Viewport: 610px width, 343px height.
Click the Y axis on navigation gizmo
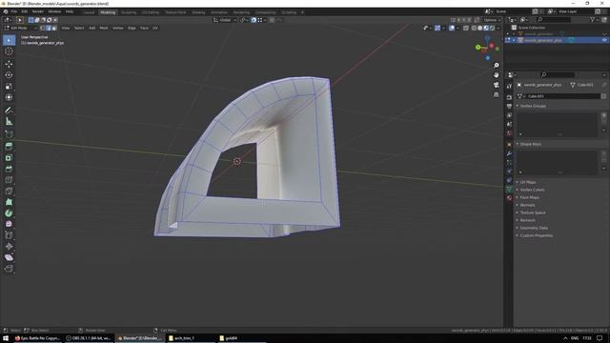pyautogui.click(x=478, y=48)
